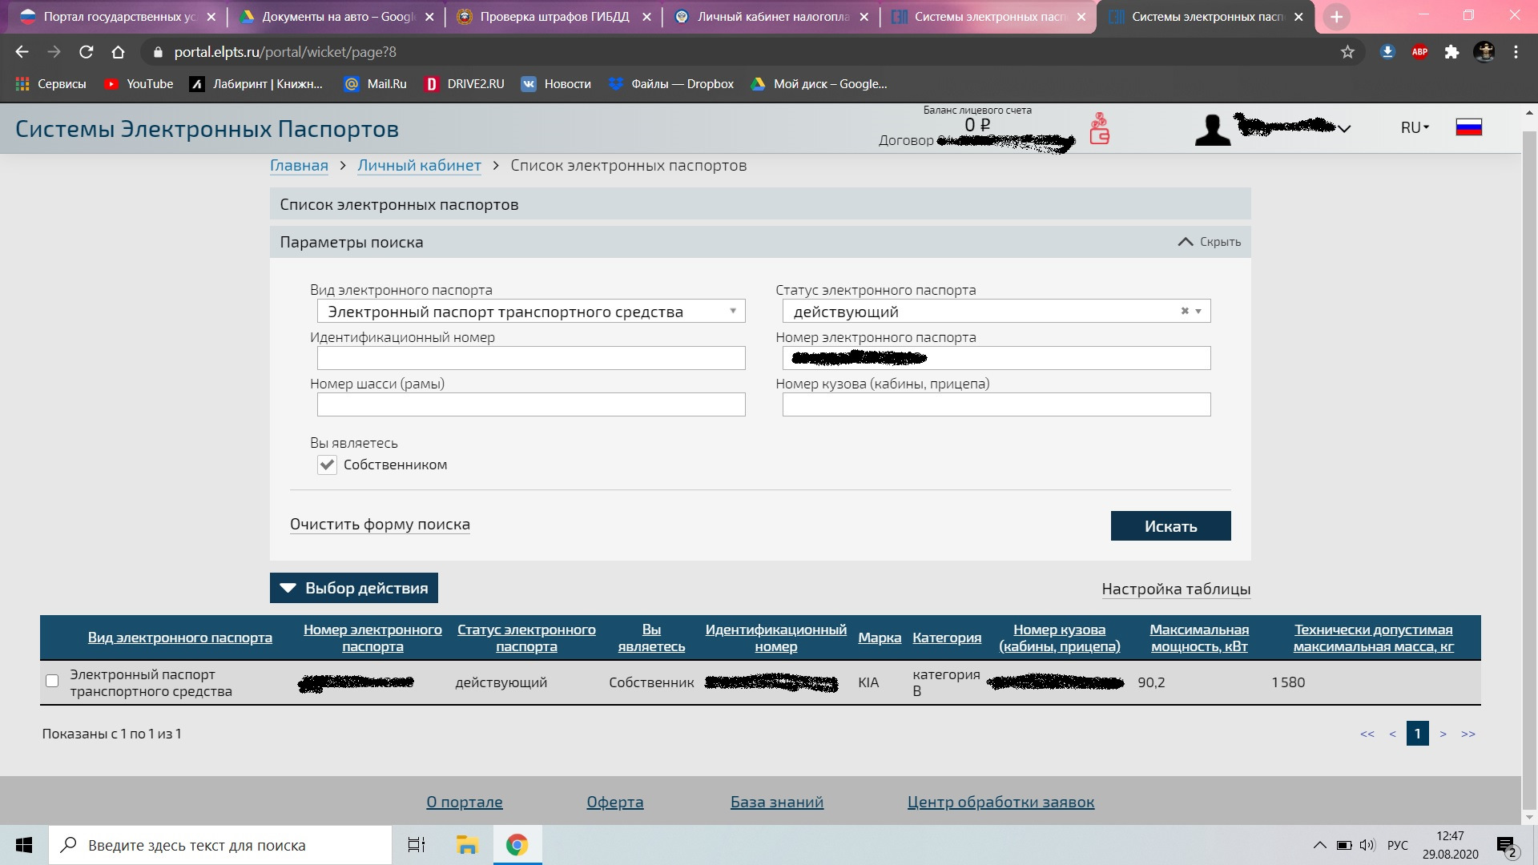Viewport: 1538px width, 865px height.
Task: Show hidden system tray icons
Action: pyautogui.click(x=1319, y=845)
